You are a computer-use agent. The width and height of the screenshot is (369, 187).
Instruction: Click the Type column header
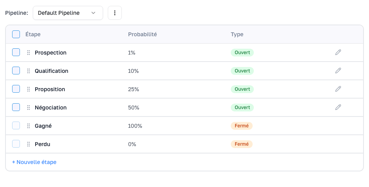pyautogui.click(x=237, y=34)
